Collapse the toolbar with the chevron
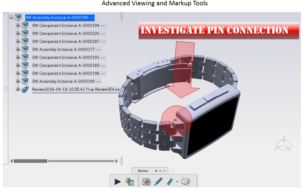 172,170
